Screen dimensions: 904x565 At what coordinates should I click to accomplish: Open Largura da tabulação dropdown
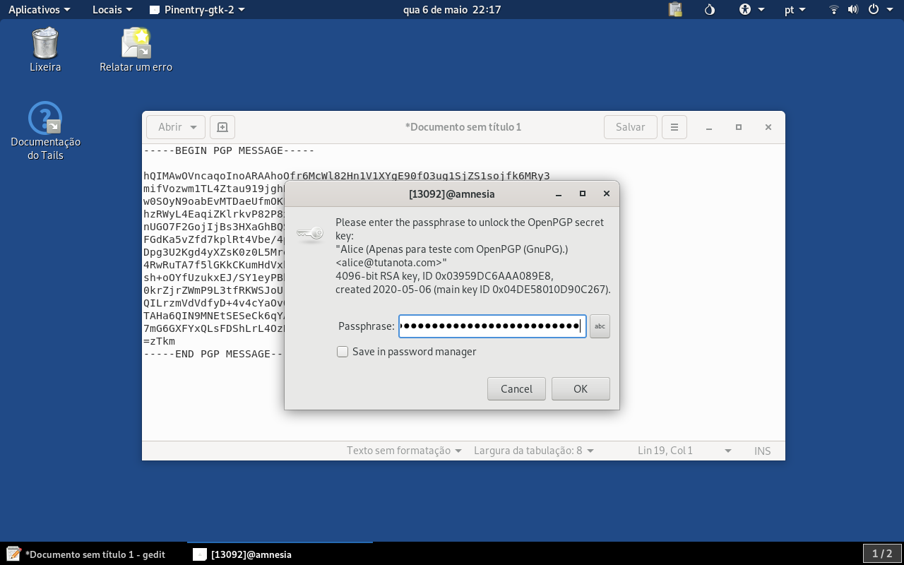pos(533,451)
